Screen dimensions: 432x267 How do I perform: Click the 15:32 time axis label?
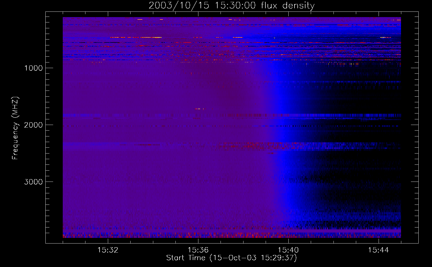point(108,250)
